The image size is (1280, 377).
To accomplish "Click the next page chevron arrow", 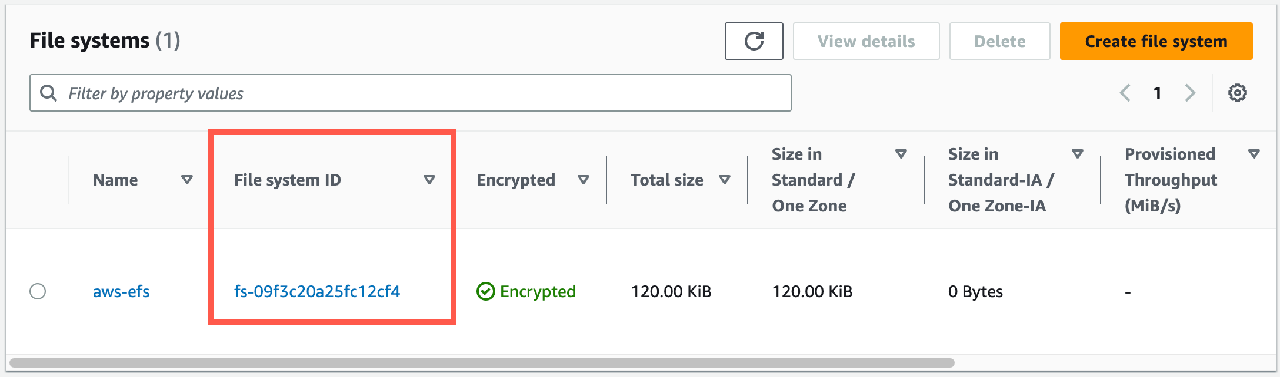I will tap(1191, 92).
